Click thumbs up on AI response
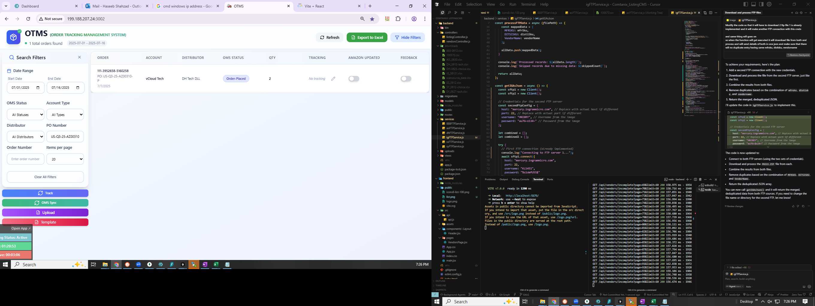 (x=793, y=206)
